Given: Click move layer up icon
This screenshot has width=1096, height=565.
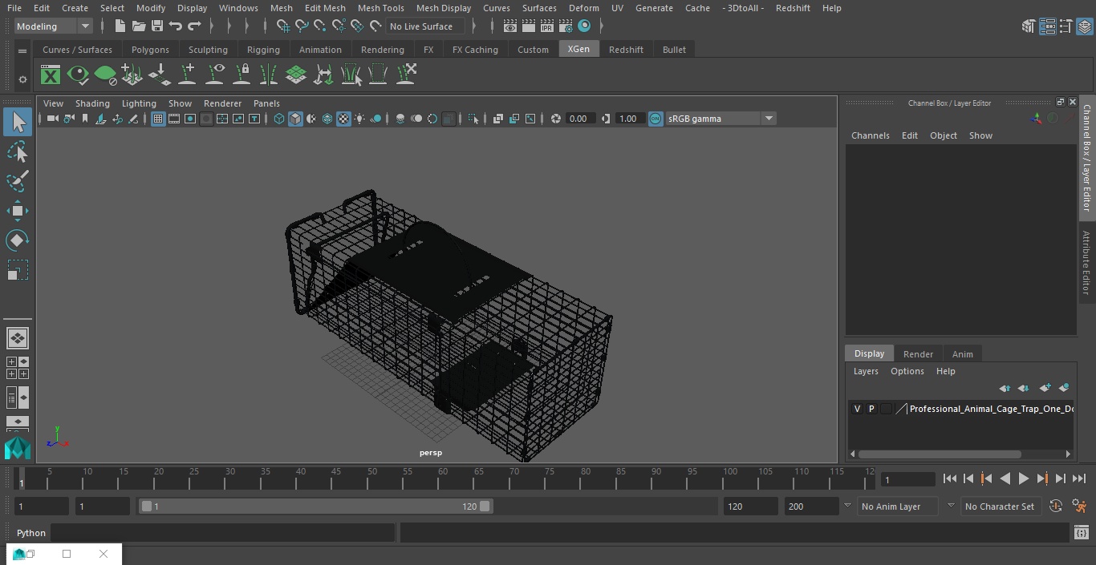Looking at the screenshot, I should point(1005,388).
